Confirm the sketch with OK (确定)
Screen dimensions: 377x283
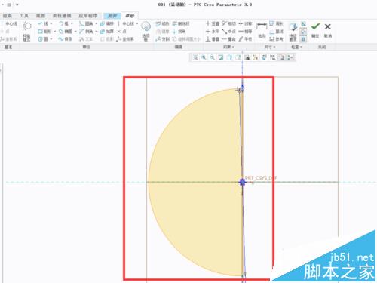pos(315,30)
